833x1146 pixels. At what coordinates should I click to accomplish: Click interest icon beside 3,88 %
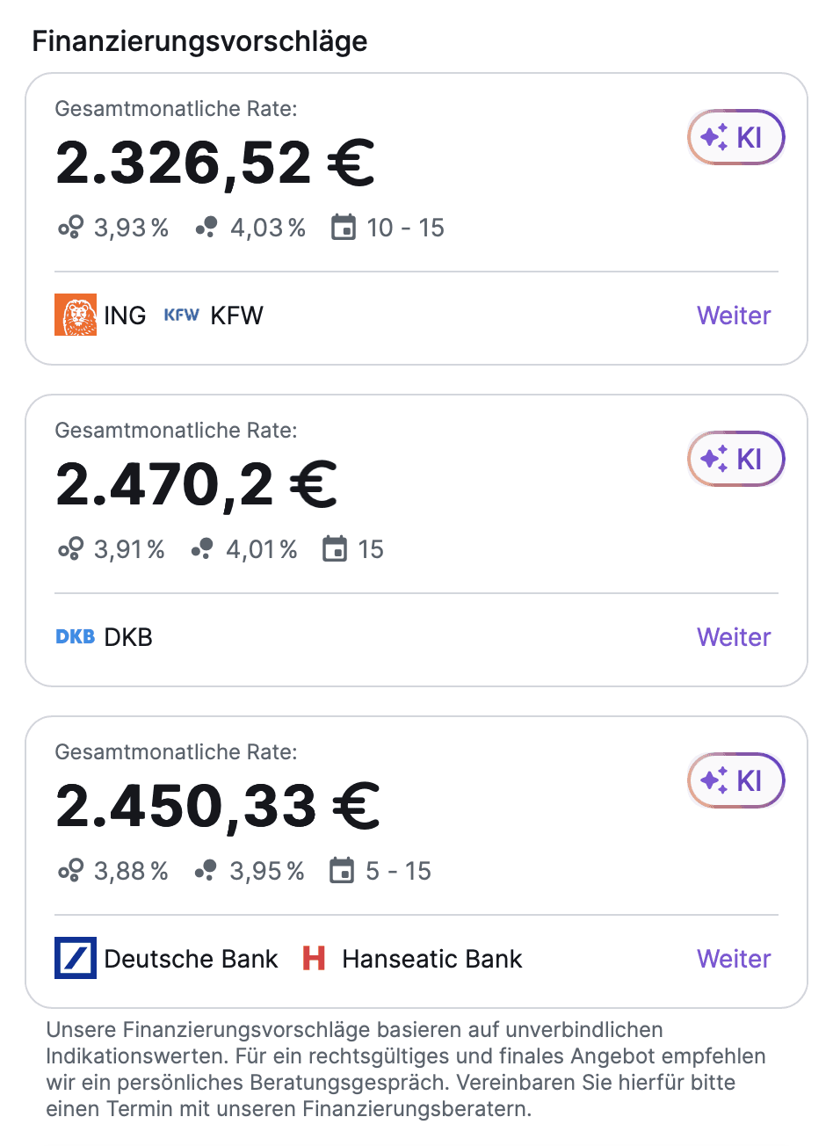click(70, 871)
